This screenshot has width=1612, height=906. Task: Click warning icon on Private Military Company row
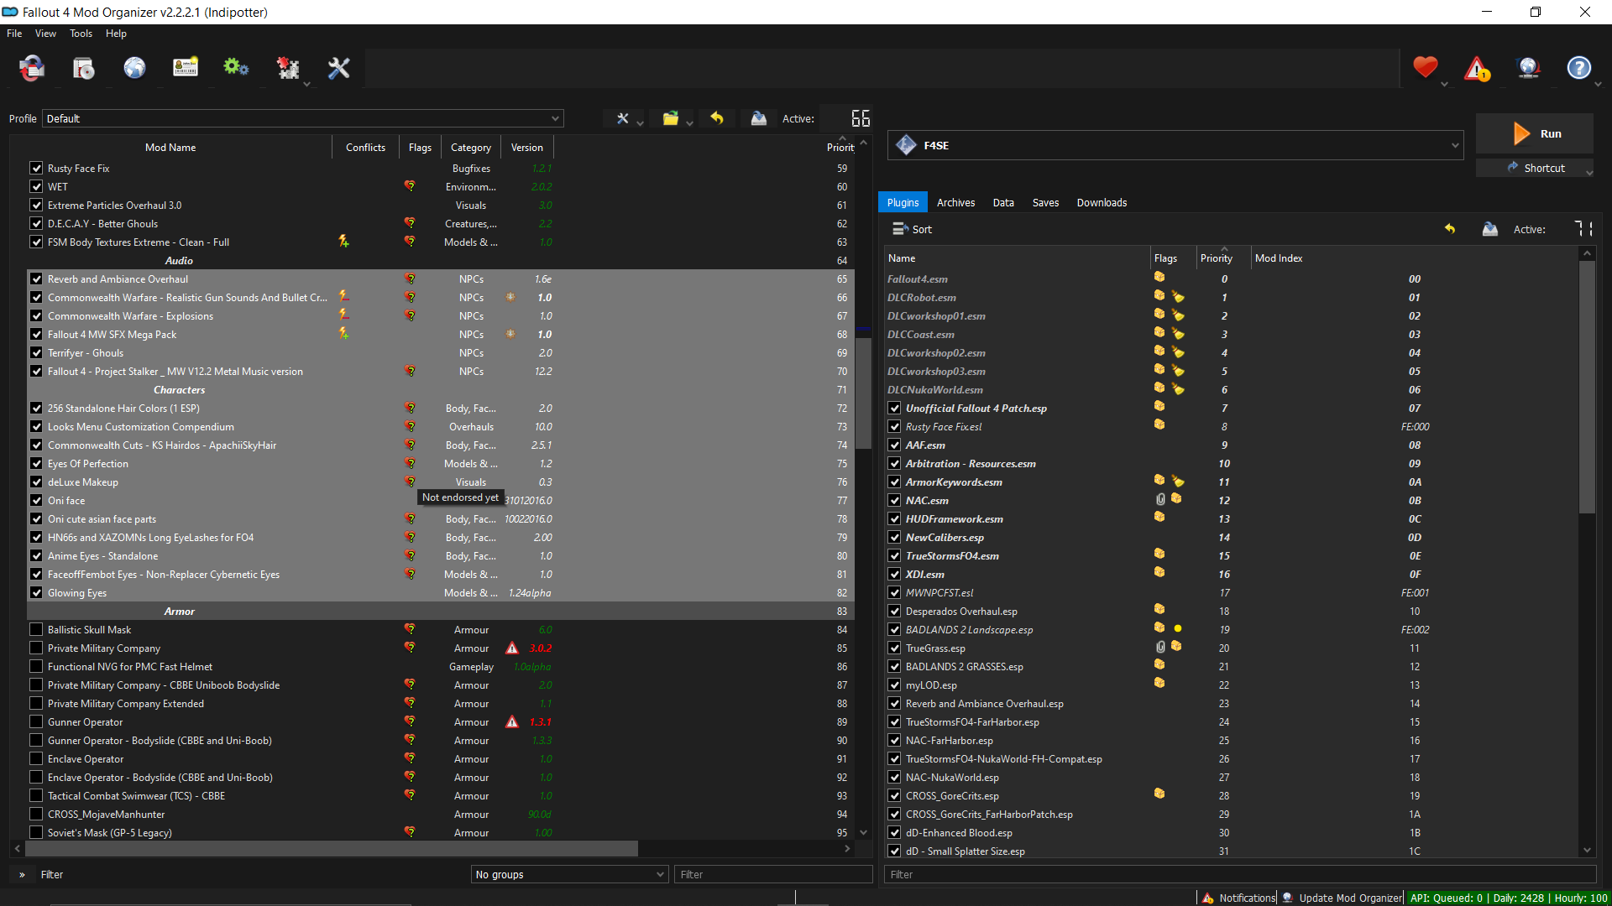[x=512, y=648]
